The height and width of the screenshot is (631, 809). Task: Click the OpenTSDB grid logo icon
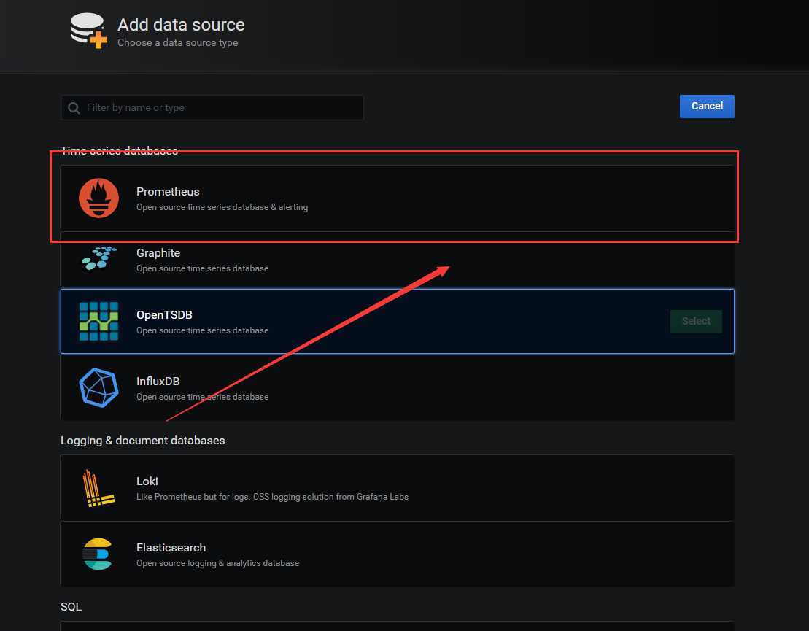click(98, 322)
